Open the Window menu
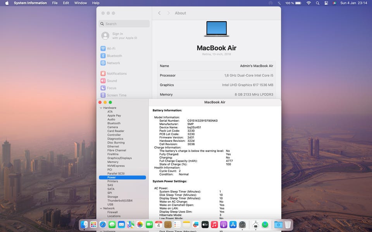The image size is (372, 232). [x=81, y=3]
